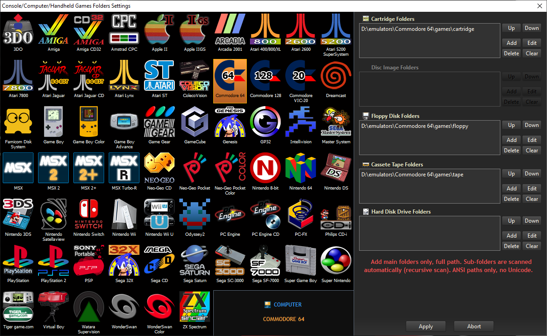The image size is (547, 336).
Task: Clear the Hard Disk Drive Folders list
Action: tap(532, 246)
